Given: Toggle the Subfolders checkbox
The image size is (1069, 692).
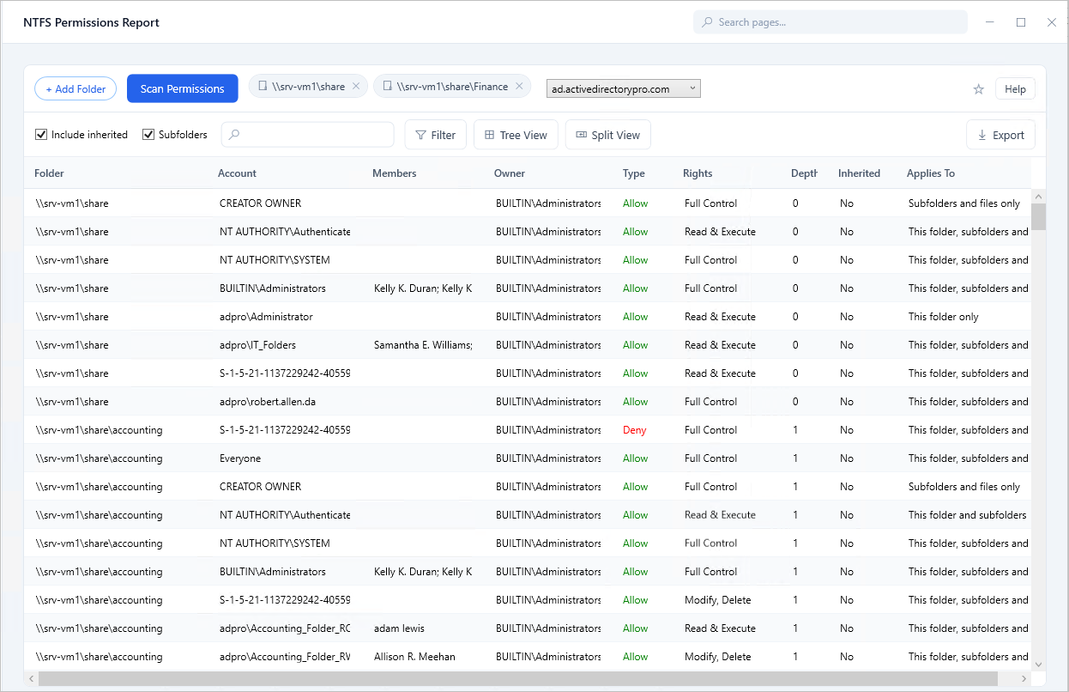Looking at the screenshot, I should [x=148, y=135].
